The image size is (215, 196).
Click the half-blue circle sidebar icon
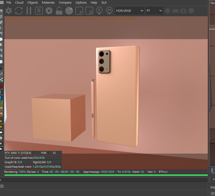(x=1, y=98)
